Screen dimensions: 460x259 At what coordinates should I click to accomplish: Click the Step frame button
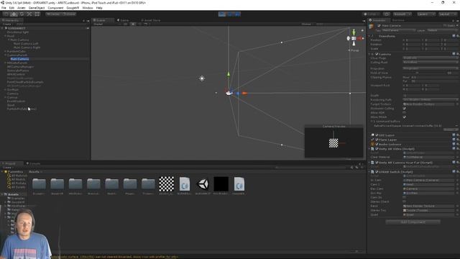pyautogui.click(x=237, y=14)
